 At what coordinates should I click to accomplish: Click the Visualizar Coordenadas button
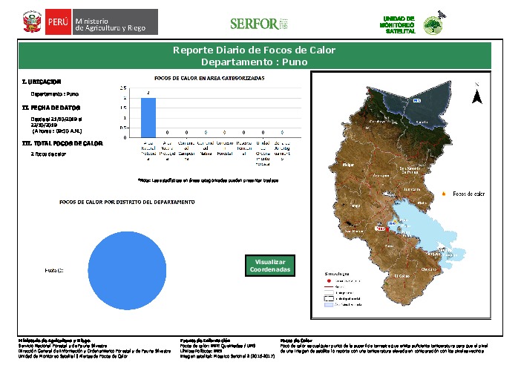click(269, 266)
